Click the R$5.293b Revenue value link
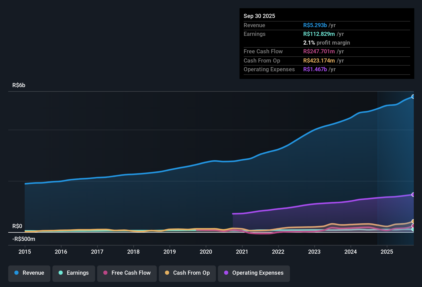The height and width of the screenshot is (287, 422). (315, 25)
